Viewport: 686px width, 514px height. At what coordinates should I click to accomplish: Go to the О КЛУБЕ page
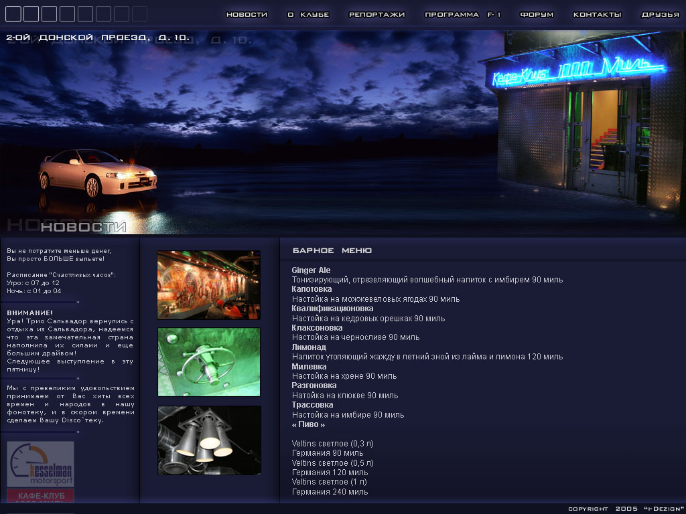coord(308,15)
